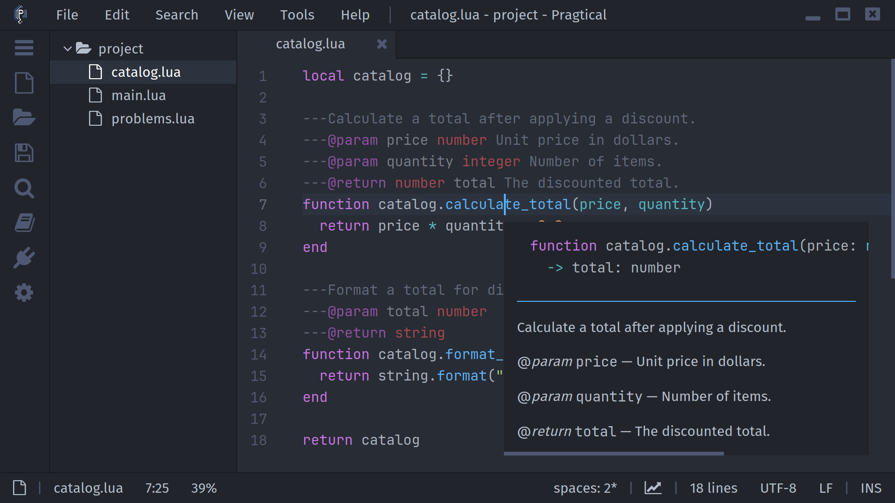Click the 7:25 cursor position
Viewport: 895px width, 503px height.
[157, 488]
